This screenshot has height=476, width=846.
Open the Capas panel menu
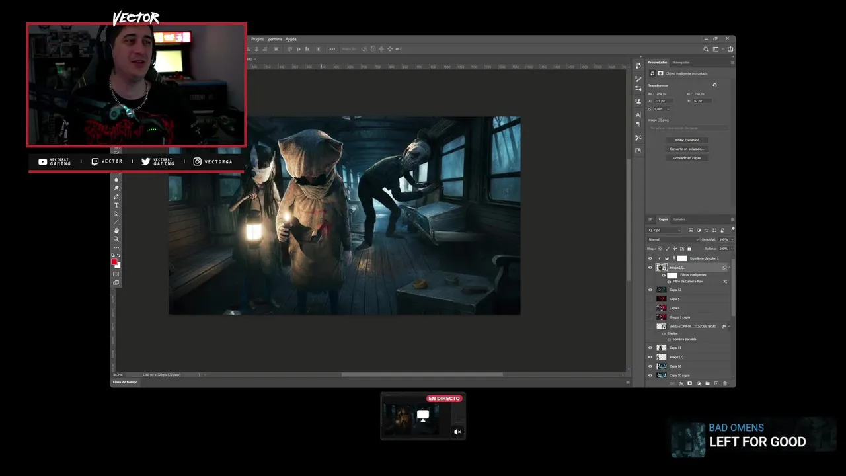click(732, 219)
